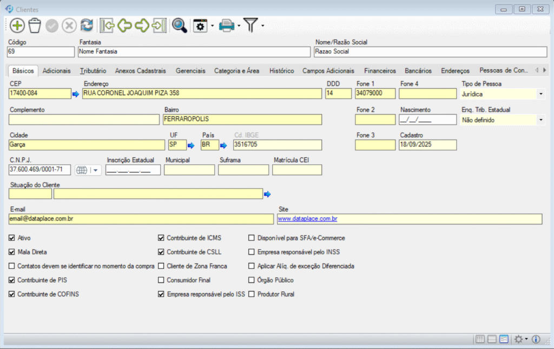The height and width of the screenshot is (349, 554).
Task: Open the Financeiros tab
Action: [x=380, y=71]
